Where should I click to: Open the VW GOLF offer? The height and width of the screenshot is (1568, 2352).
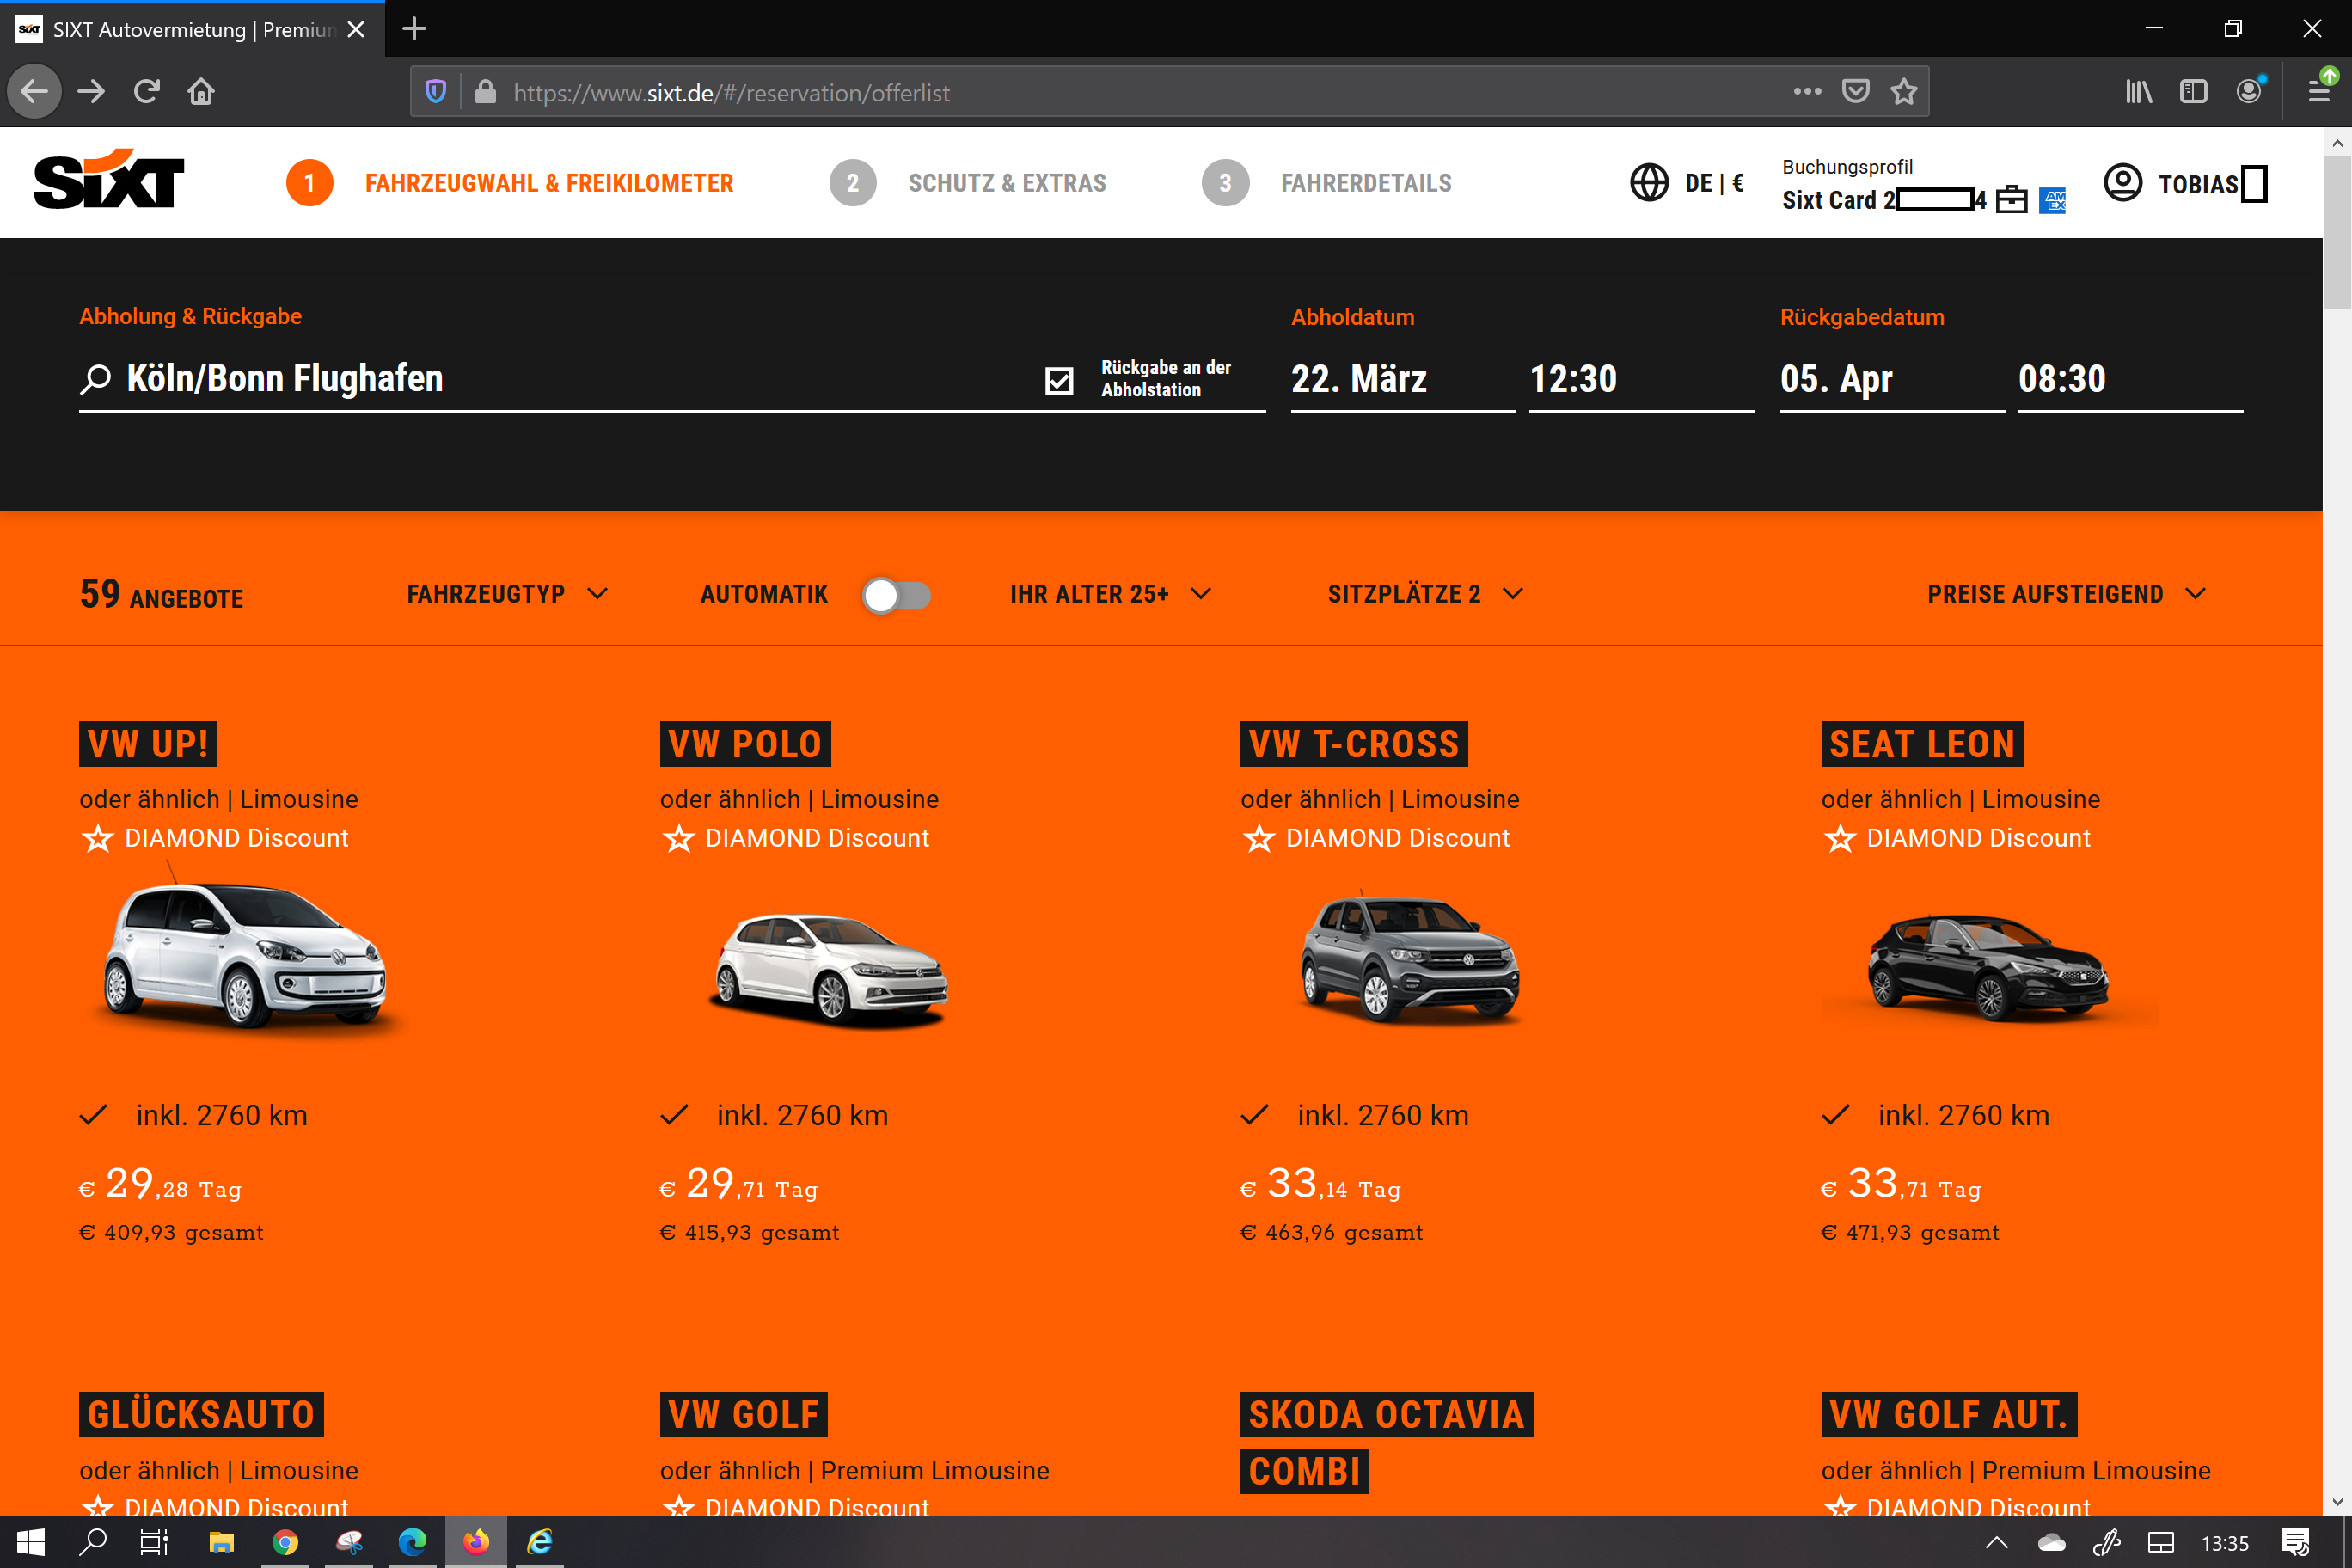coord(743,1414)
